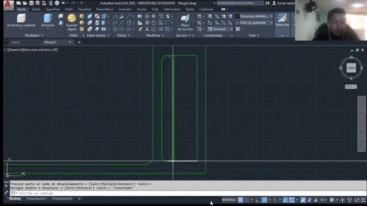Open the Estructura alámbrica visual style dropdown
The image size is (367, 206).
coord(254,16)
